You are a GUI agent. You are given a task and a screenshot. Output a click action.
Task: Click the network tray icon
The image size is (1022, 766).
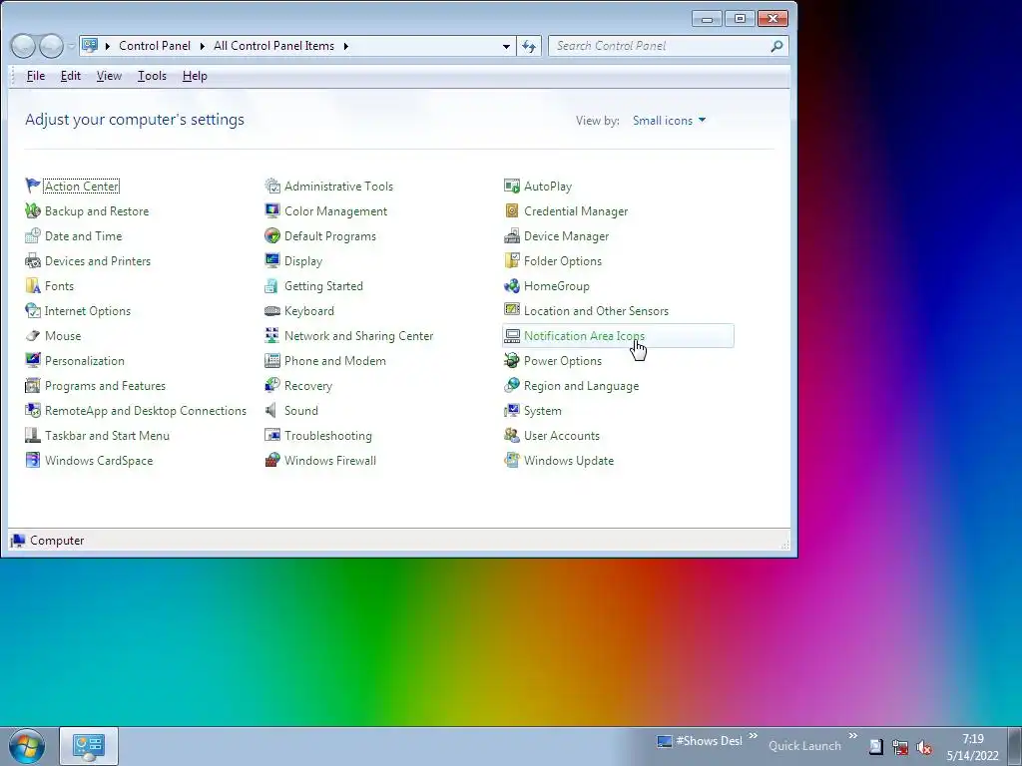click(900, 747)
